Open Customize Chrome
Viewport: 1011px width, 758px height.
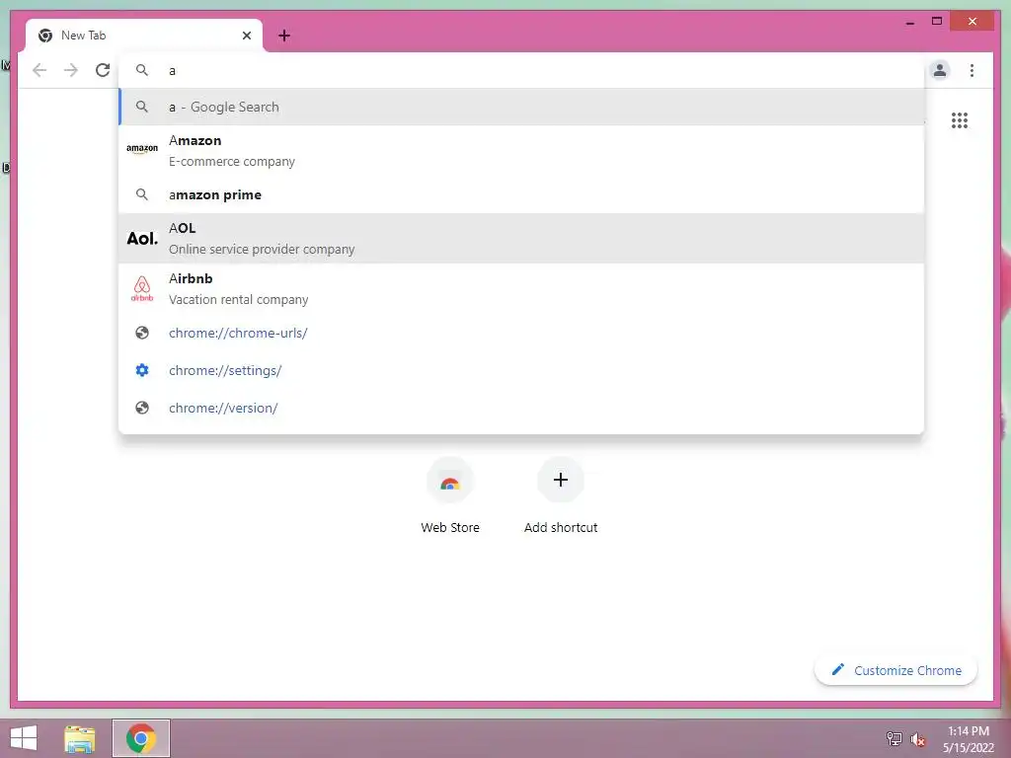(x=896, y=670)
